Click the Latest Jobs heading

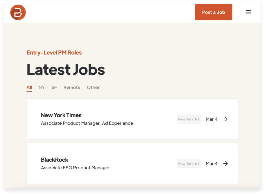[65, 70]
